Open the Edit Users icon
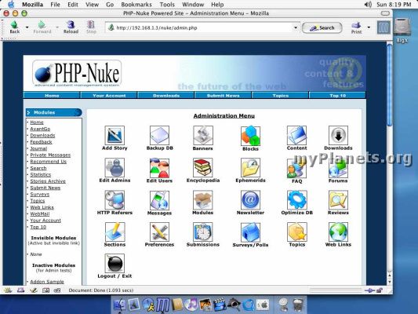Image resolution: width=418 pixels, height=314 pixels. point(159,168)
